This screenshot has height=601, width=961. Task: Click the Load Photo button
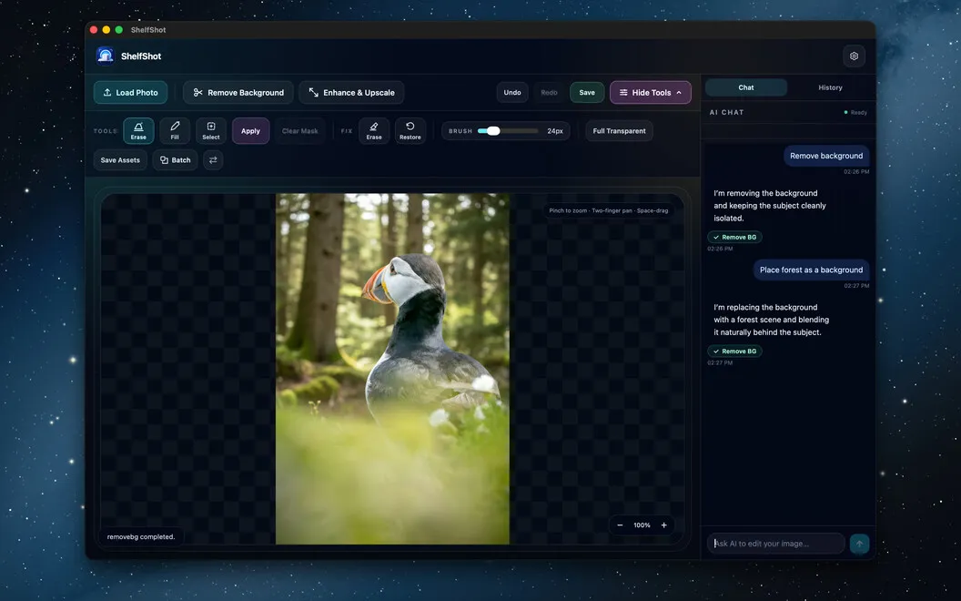pyautogui.click(x=130, y=93)
